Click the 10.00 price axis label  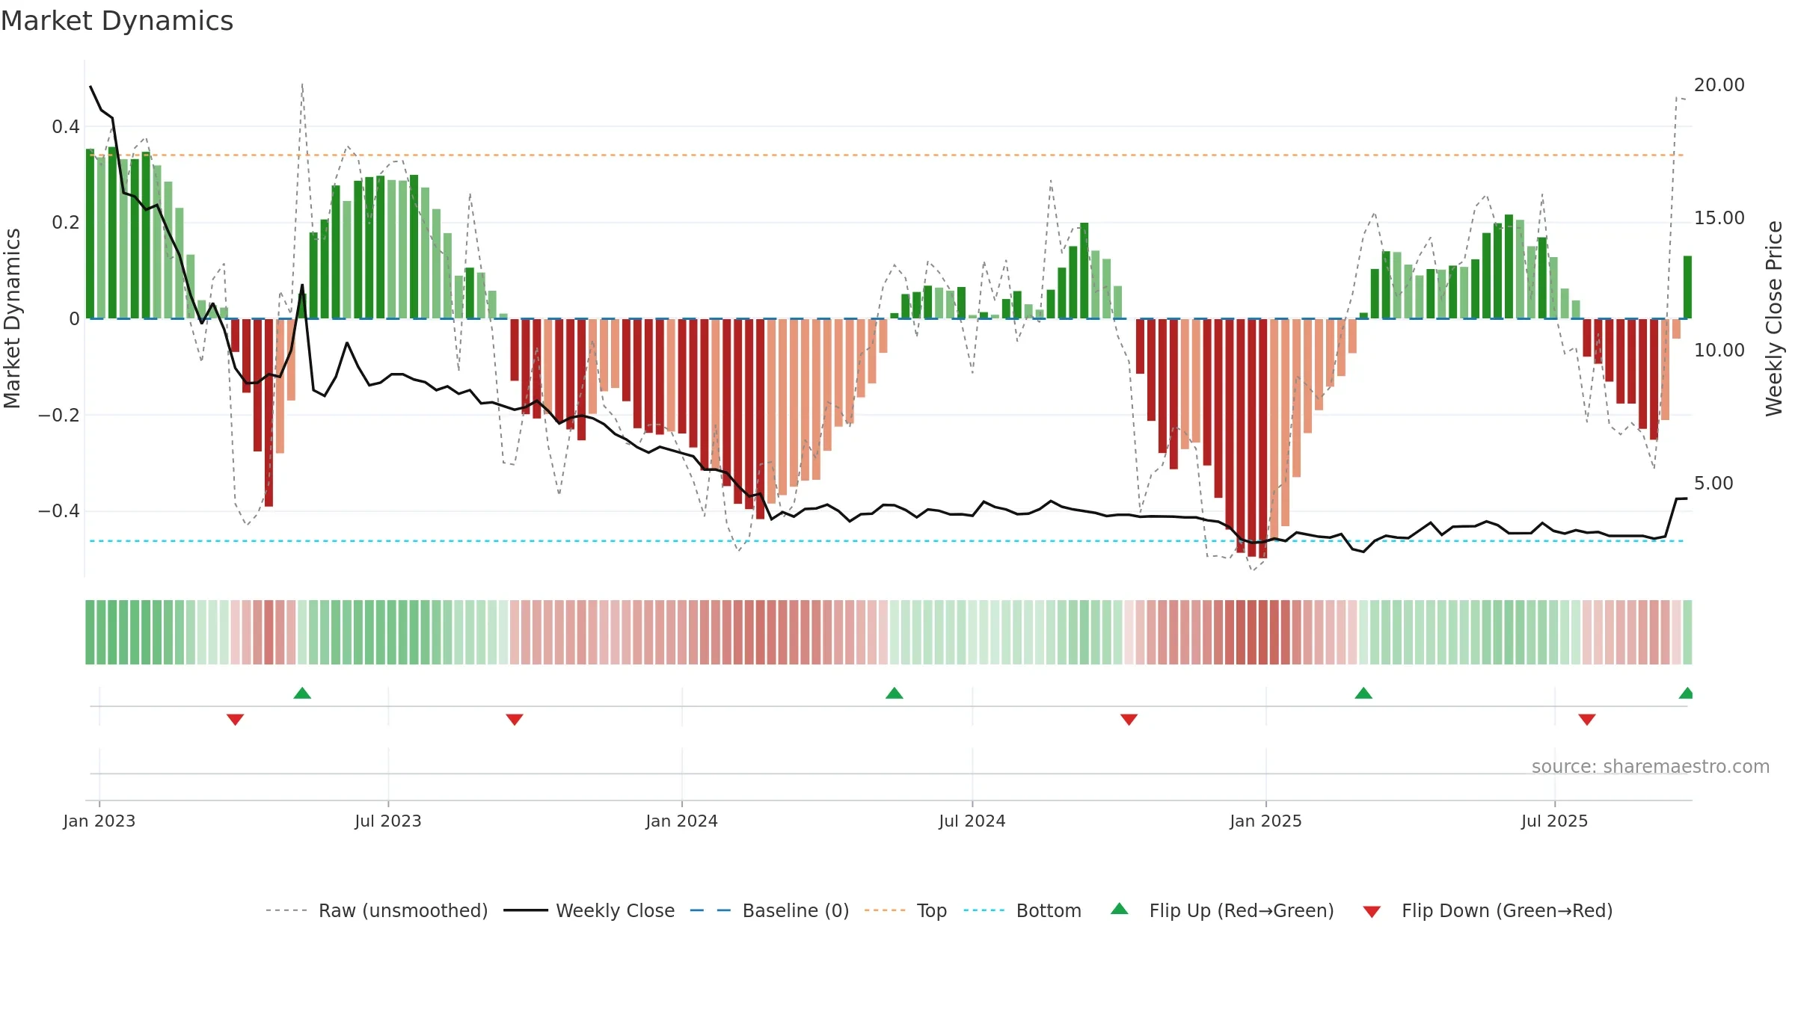(x=1719, y=351)
